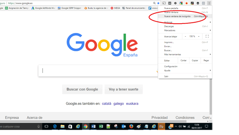239x135 pixels.
Task: Select Enviar... menu entry
Action: [185, 46]
